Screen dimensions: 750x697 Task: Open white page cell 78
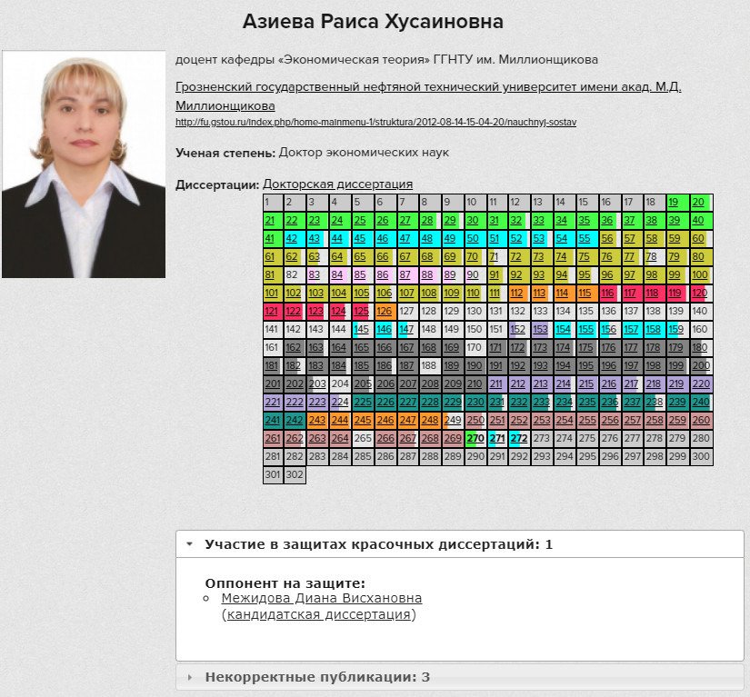click(x=655, y=256)
